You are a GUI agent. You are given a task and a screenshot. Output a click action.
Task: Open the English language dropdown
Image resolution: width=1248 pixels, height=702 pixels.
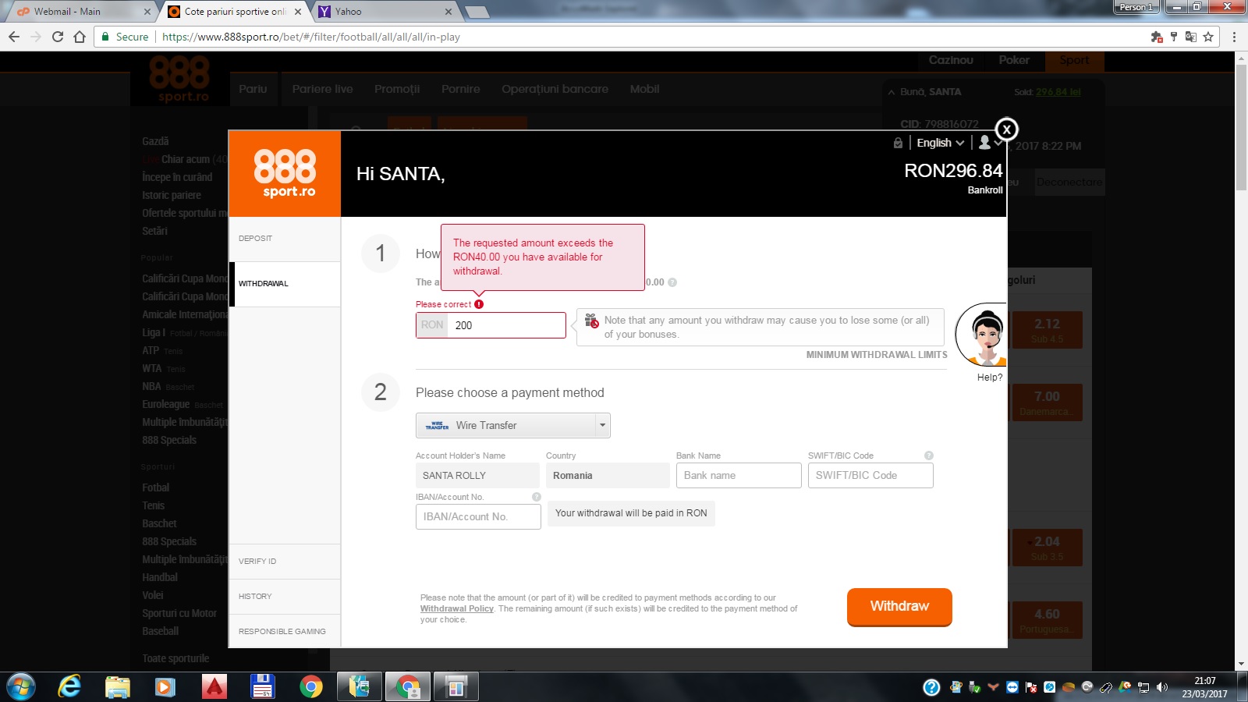point(941,143)
